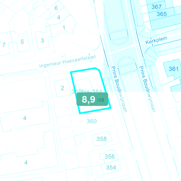This screenshot has width=181, height=181.
Task: Select building number 3 on Haesaertslaan
Action: [x=43, y=40]
